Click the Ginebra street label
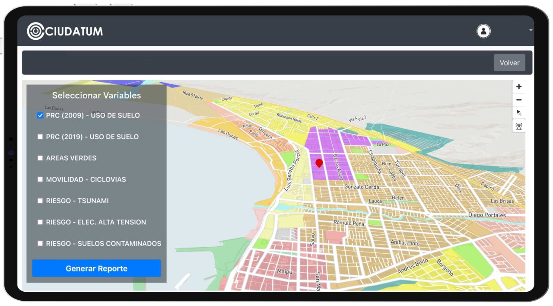Viewport: 553px width, 306px height. click(266, 132)
